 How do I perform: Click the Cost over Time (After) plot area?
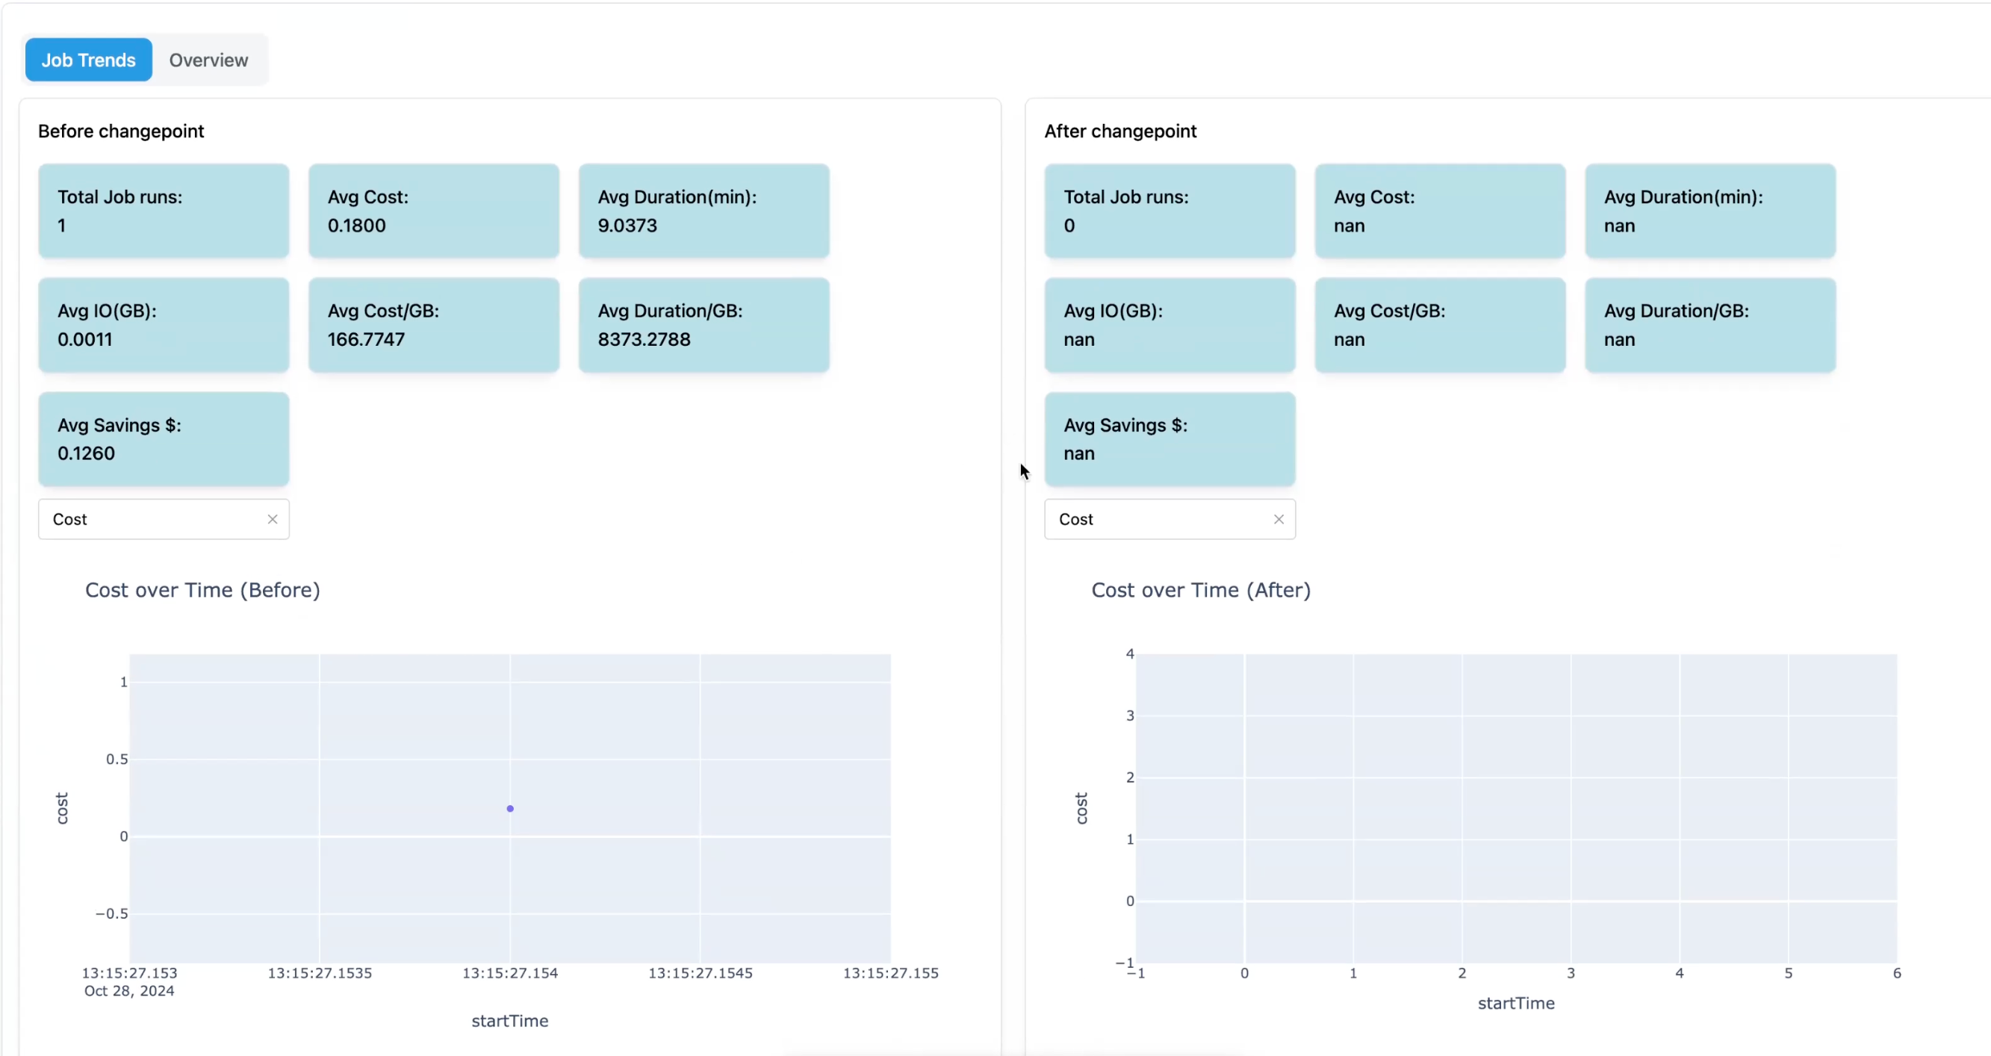1516,808
